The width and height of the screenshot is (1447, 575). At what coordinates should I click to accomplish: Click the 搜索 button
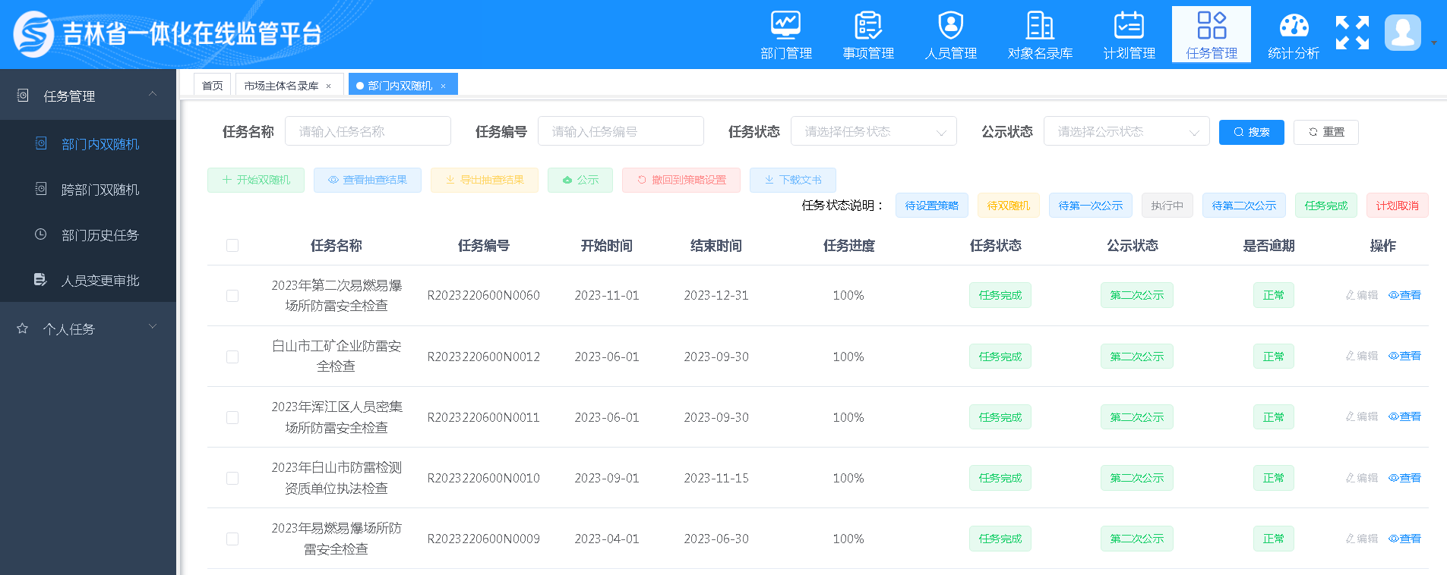tap(1251, 132)
